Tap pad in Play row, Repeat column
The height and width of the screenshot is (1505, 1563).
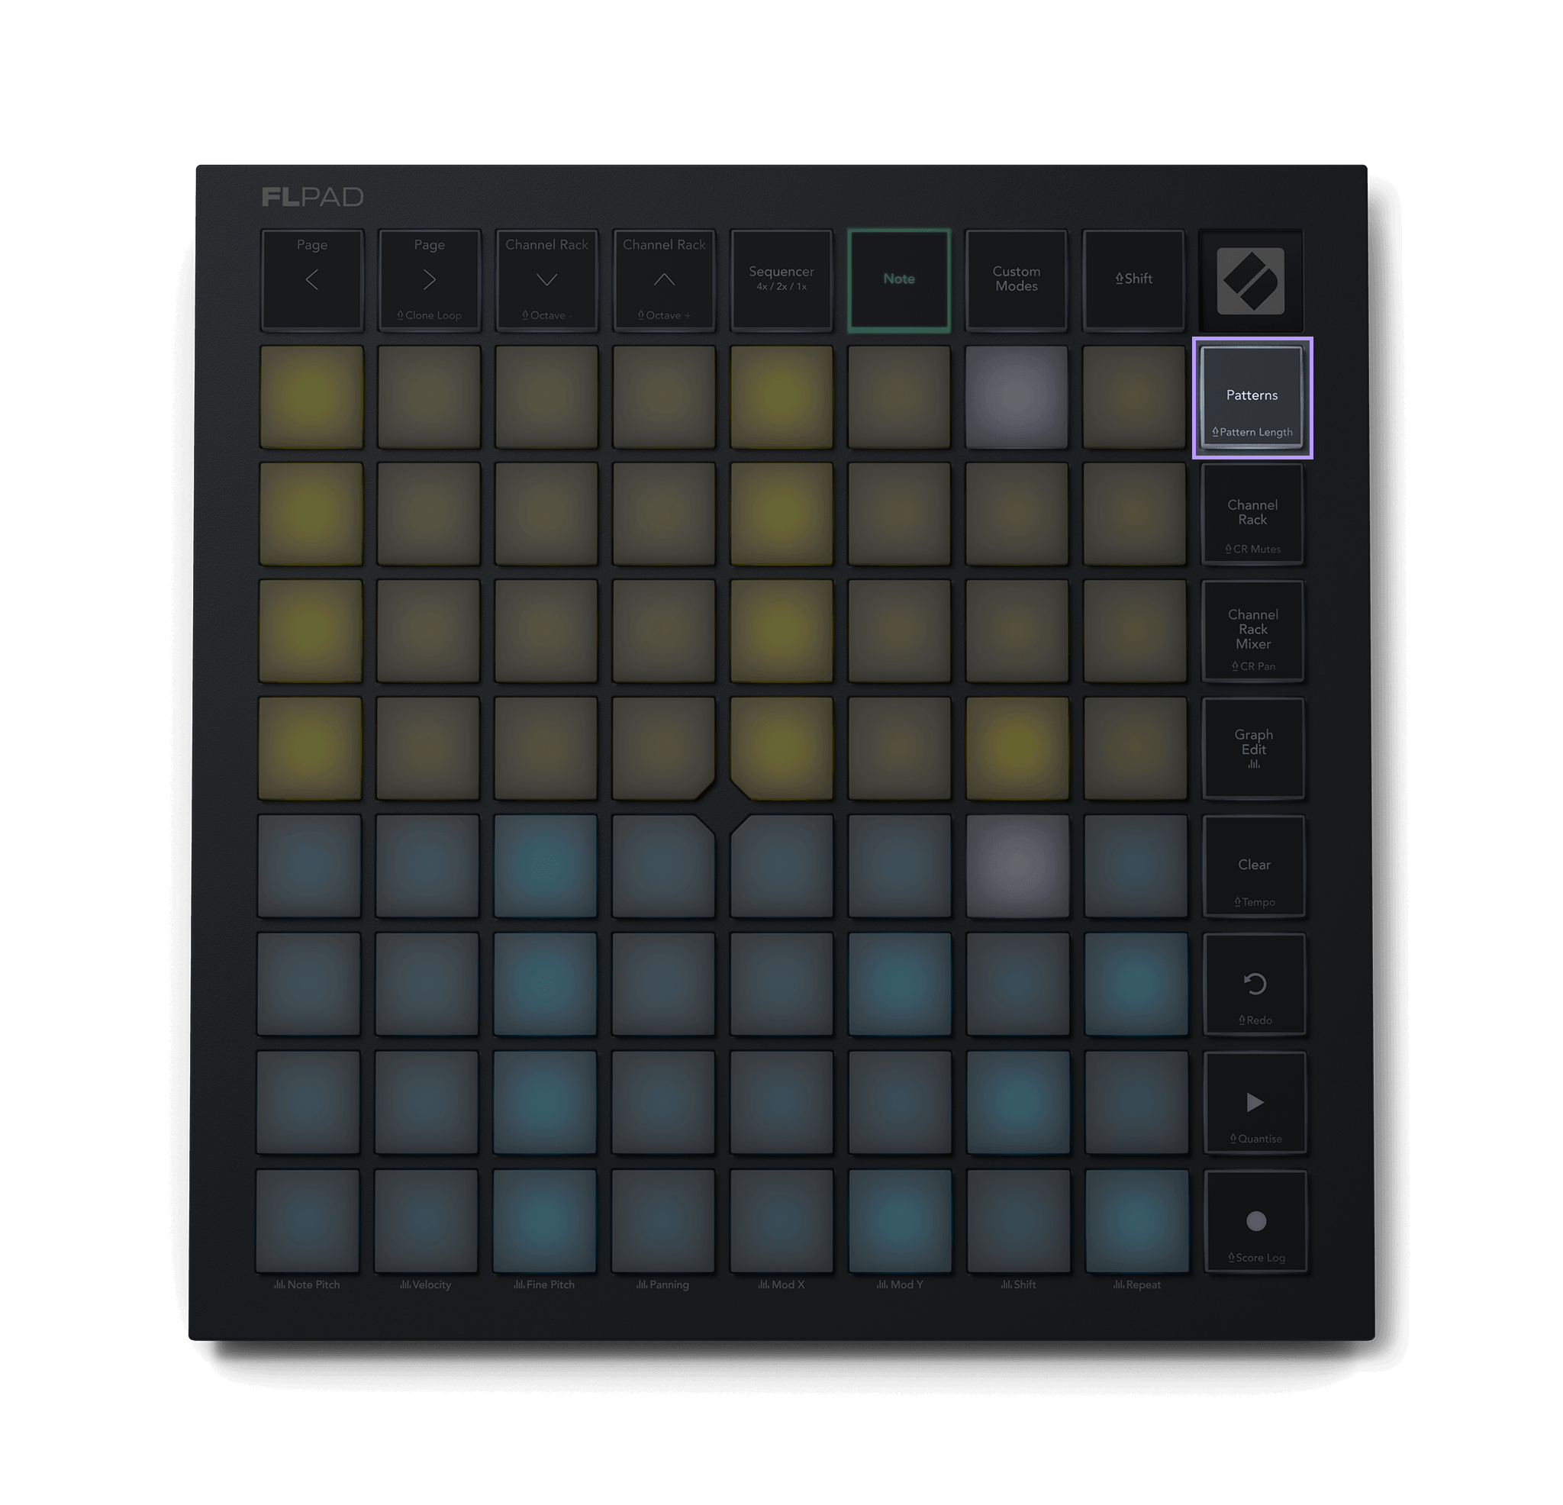pyautogui.click(x=1136, y=1102)
